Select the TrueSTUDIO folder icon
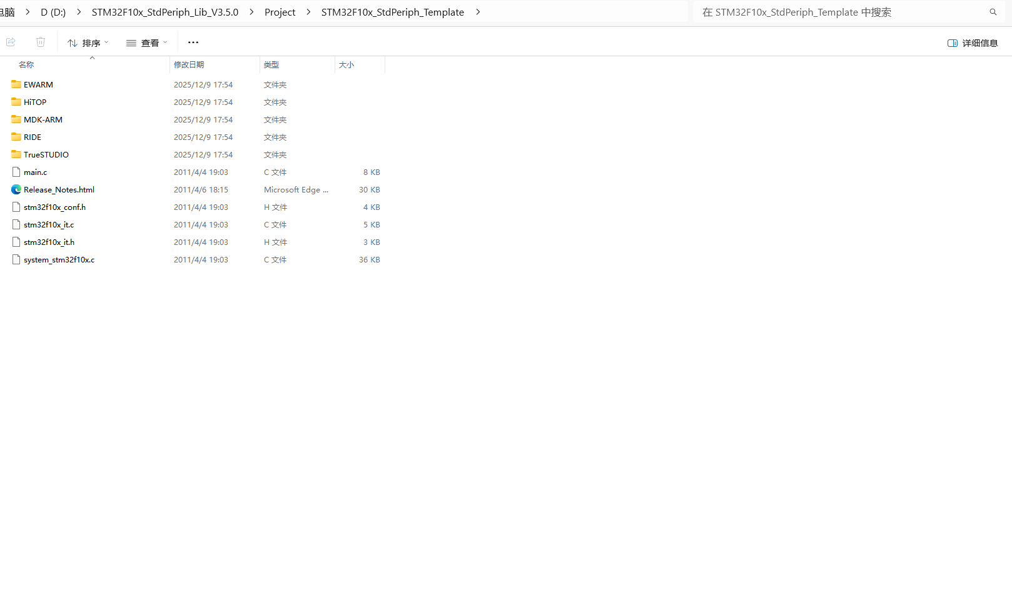The height and width of the screenshot is (603, 1012). click(x=16, y=154)
